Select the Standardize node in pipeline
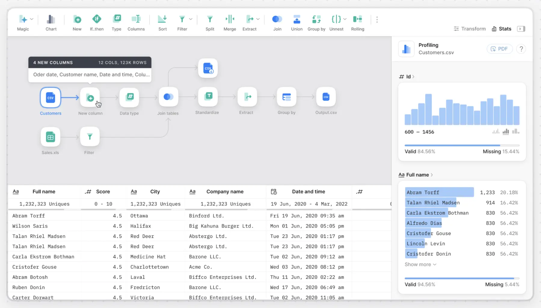This screenshot has width=541, height=308. click(x=208, y=97)
